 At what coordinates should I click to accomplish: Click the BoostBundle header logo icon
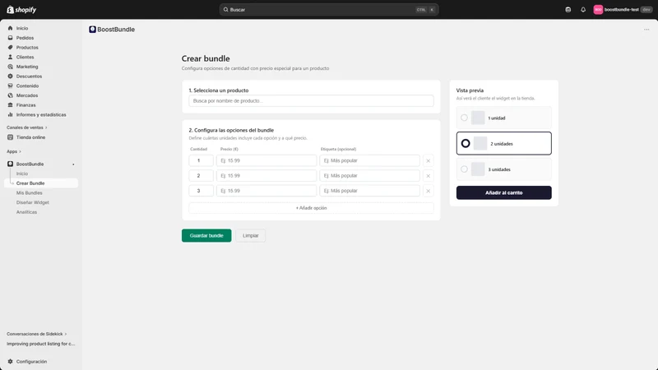92,30
